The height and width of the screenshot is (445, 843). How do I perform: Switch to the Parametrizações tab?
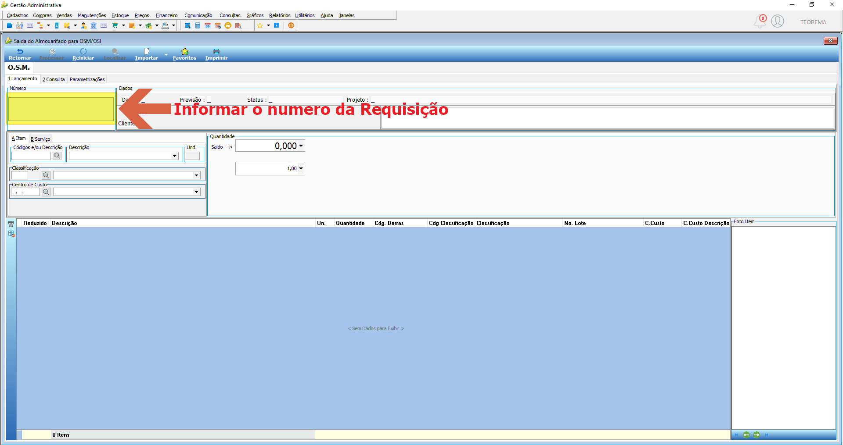[x=87, y=79]
